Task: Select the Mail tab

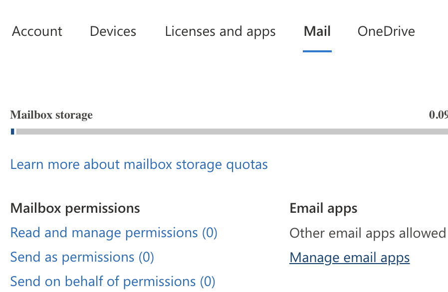Action: point(317,31)
